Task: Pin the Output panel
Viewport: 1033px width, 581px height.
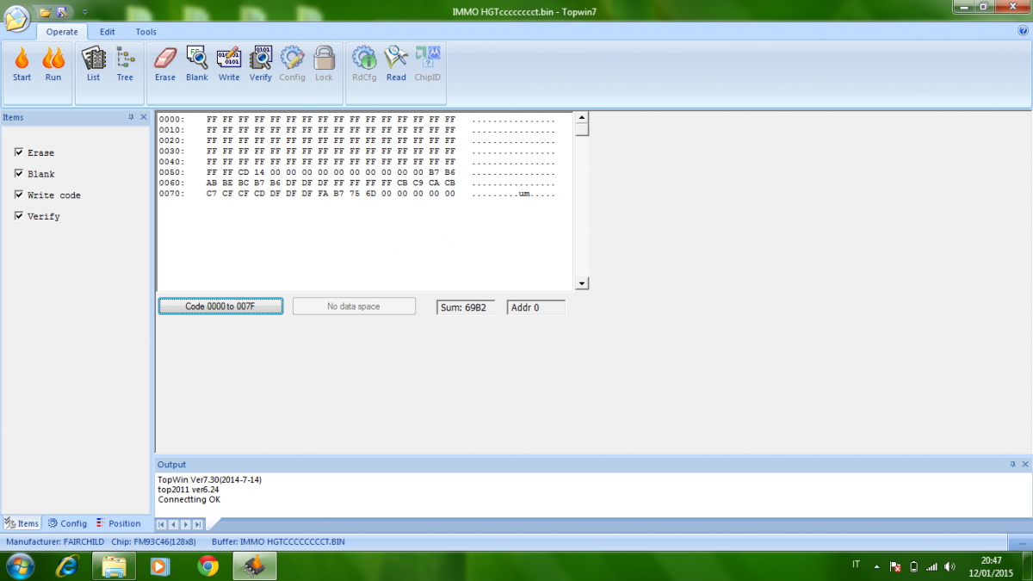Action: click(1012, 464)
